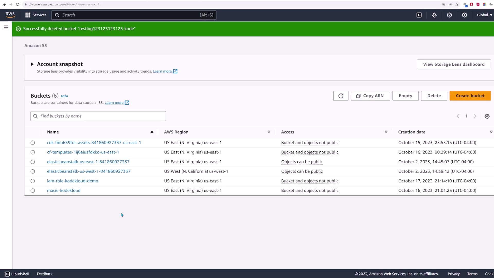Open the table preferences gear icon
Screen dimensions: 494x278
[x=487, y=116]
